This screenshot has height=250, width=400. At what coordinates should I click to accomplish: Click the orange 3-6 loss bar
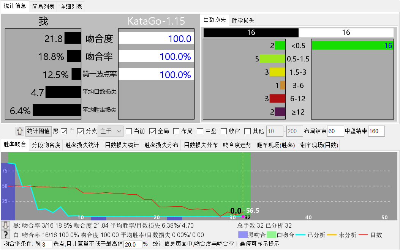282,85
